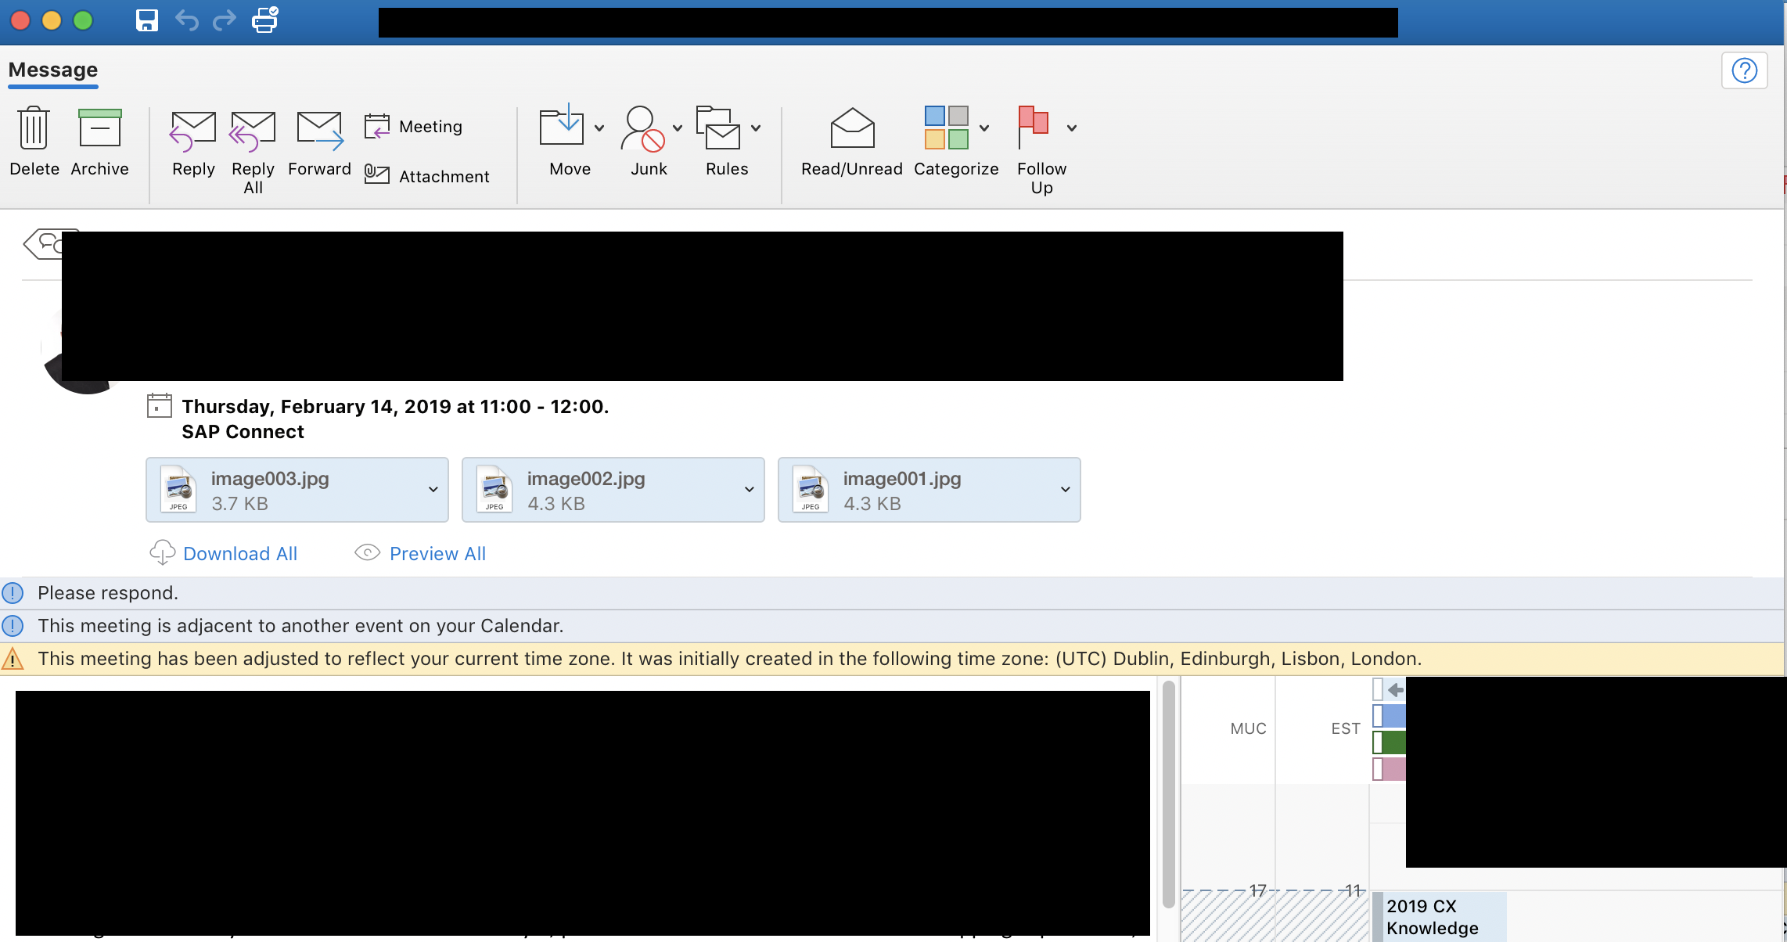The image size is (1787, 942).
Task: Expand the Follow Up dropdown arrow
Action: [x=1072, y=128]
